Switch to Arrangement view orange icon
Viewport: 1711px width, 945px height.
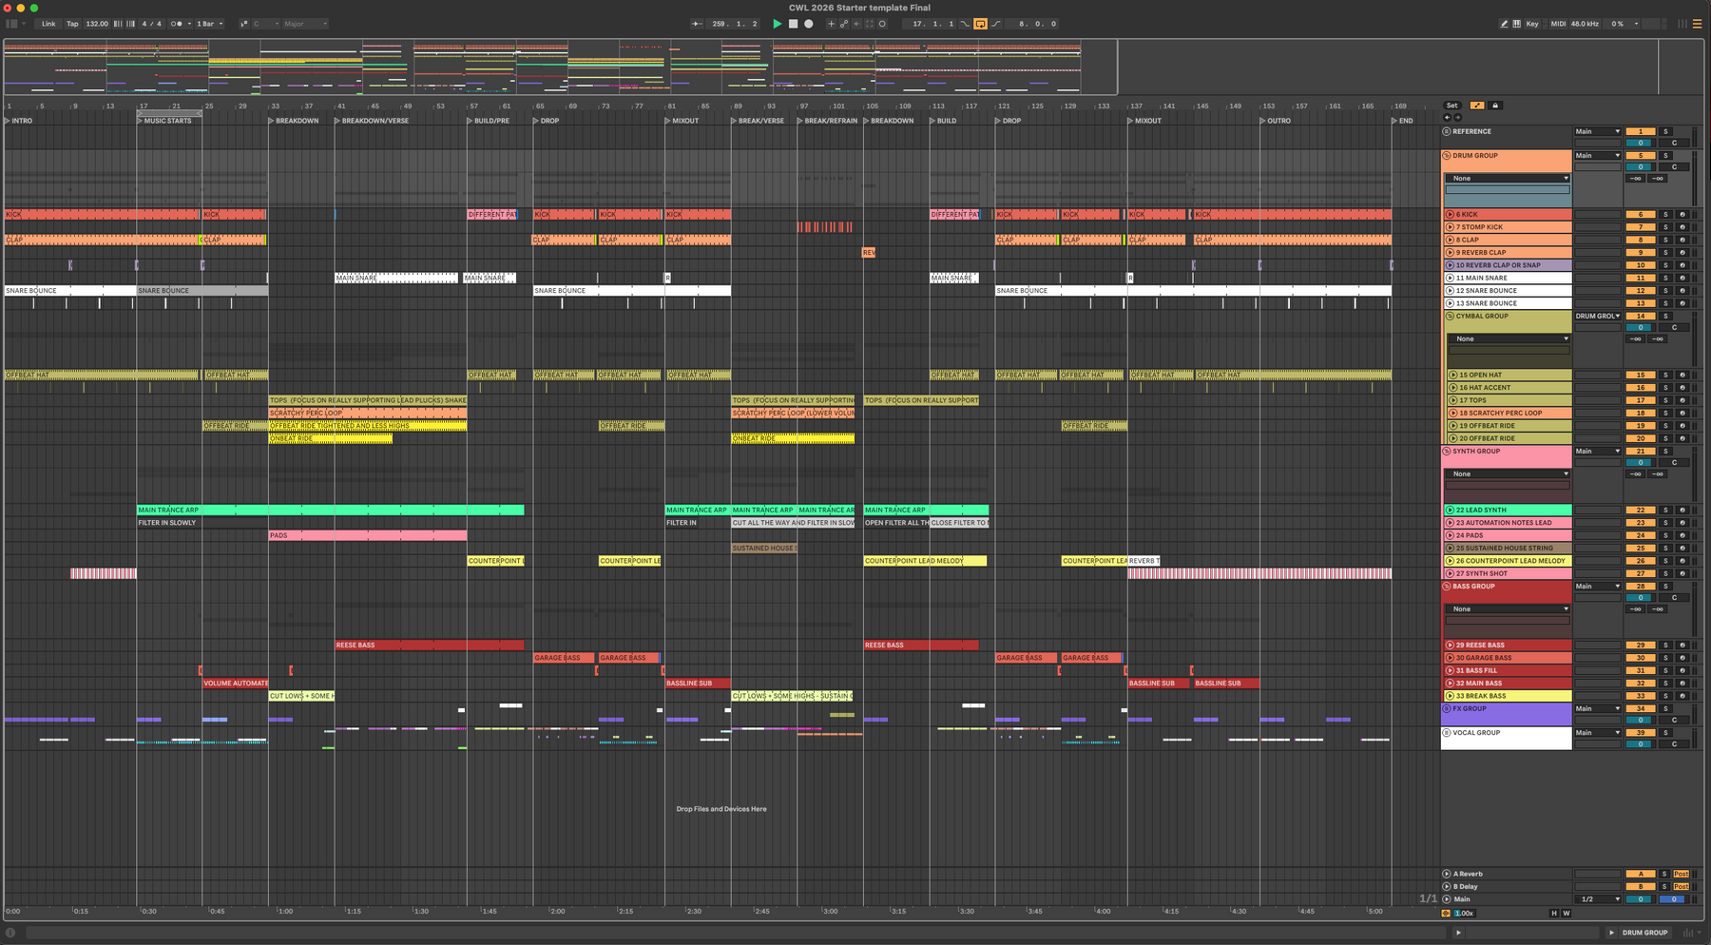pyautogui.click(x=1697, y=24)
